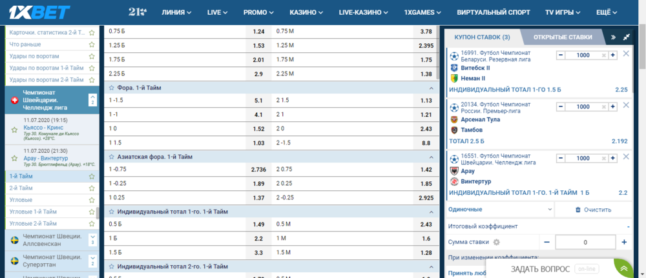The image size is (646, 278).
Task: Star the 'Азиатская фора. 1-й Тайм' section
Action: 111,157
